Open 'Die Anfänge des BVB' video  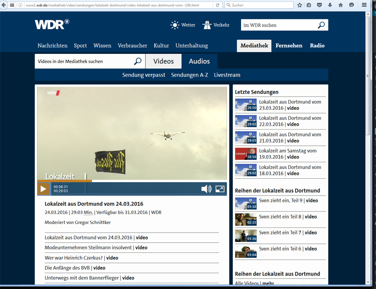point(75,268)
